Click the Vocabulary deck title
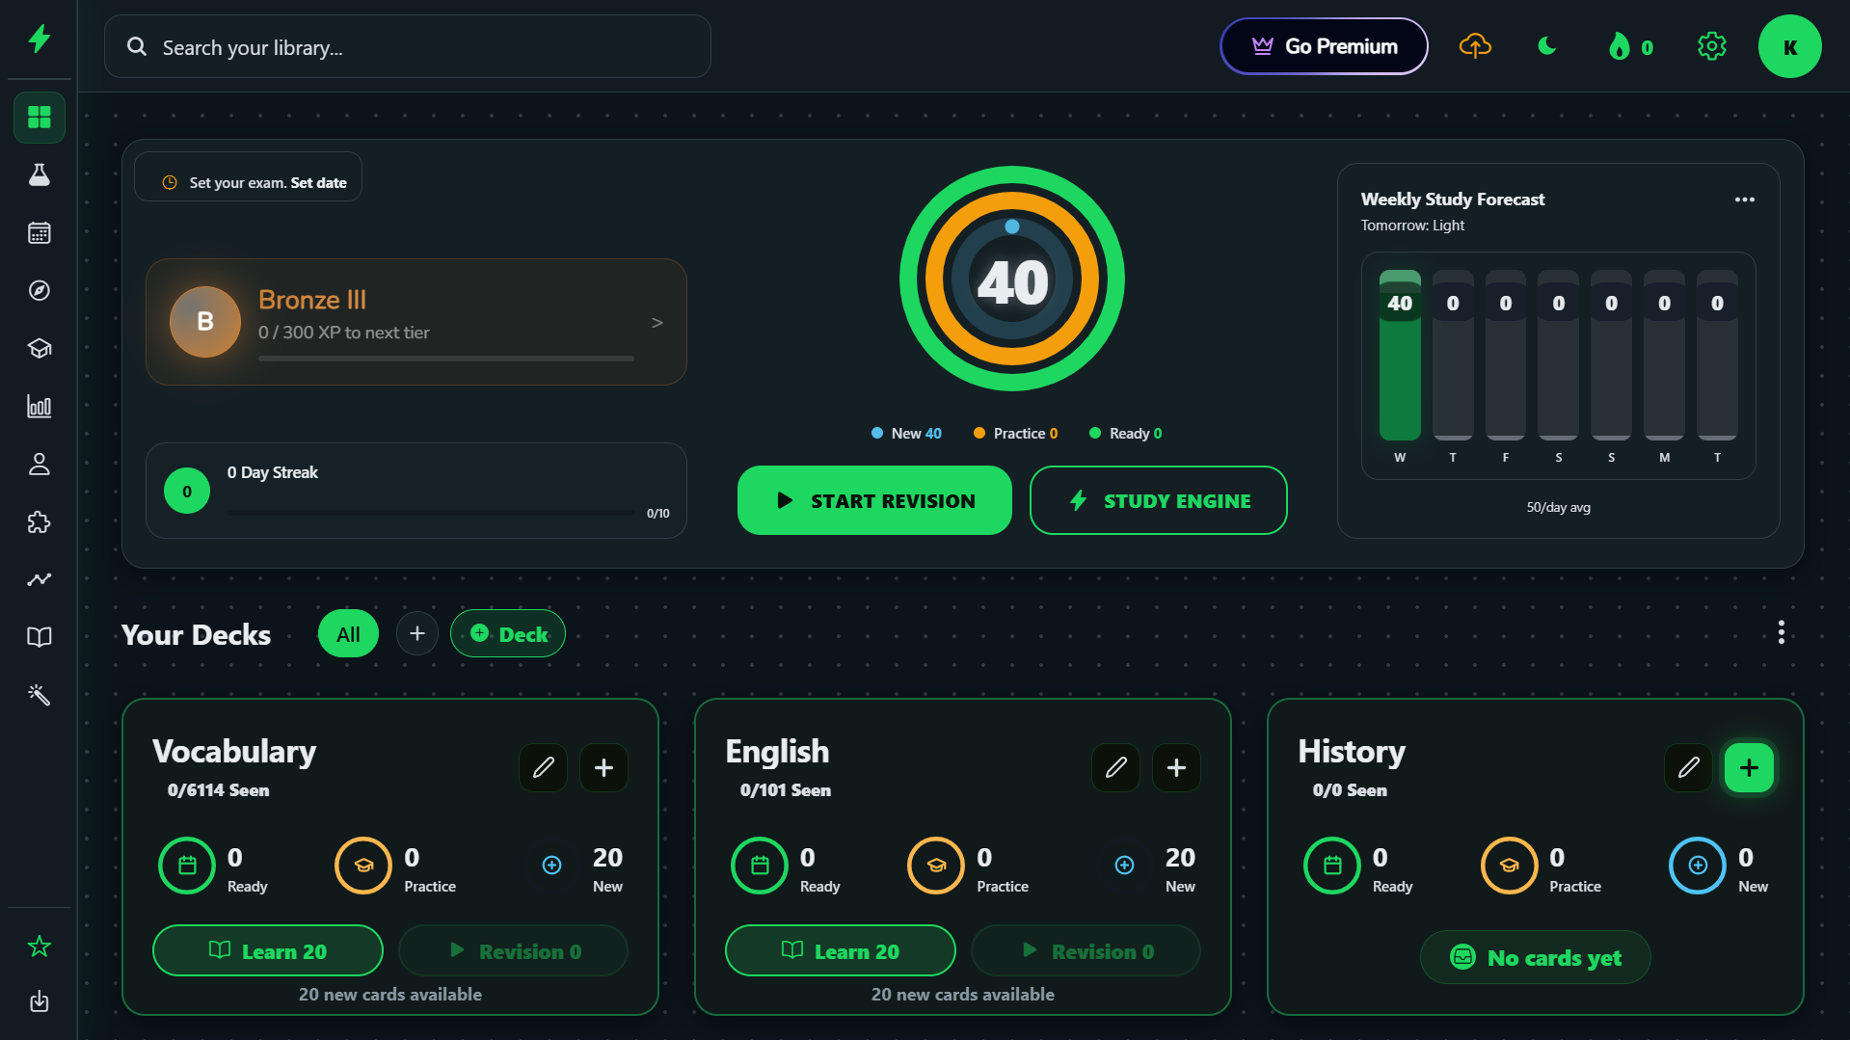Screen dimensions: 1850x1040 point(234,752)
